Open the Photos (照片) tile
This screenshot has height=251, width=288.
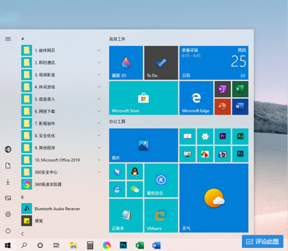(x=144, y=145)
